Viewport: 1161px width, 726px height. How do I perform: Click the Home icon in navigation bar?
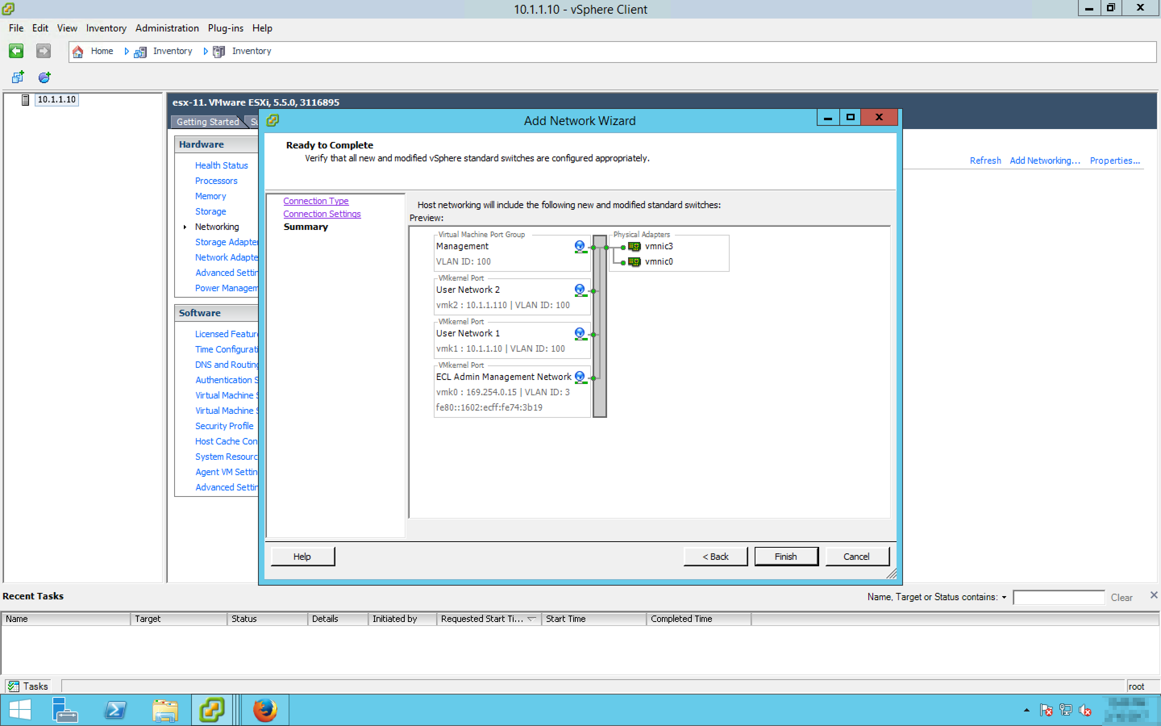[78, 51]
